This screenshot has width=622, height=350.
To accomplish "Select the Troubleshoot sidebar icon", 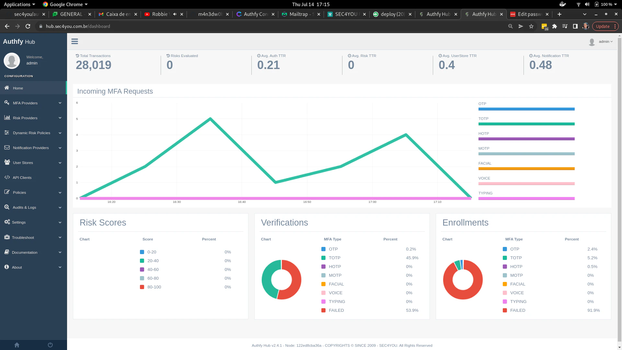I will click(x=7, y=237).
